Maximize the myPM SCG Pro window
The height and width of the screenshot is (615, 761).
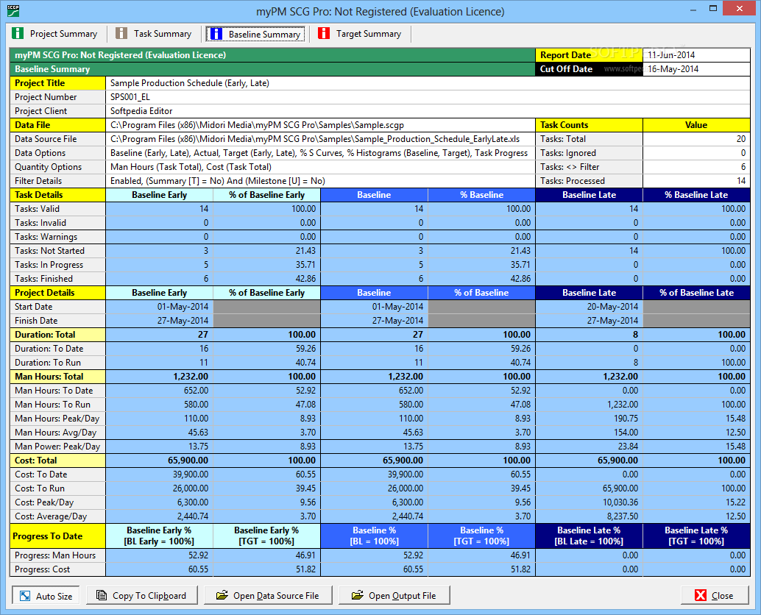[x=713, y=8]
